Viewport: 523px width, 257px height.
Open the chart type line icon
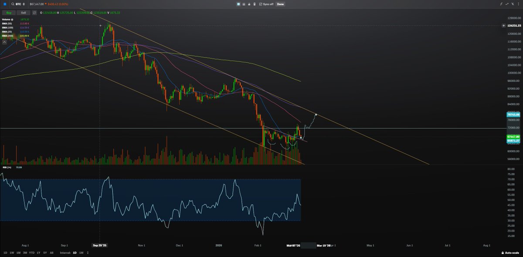click(507, 4)
